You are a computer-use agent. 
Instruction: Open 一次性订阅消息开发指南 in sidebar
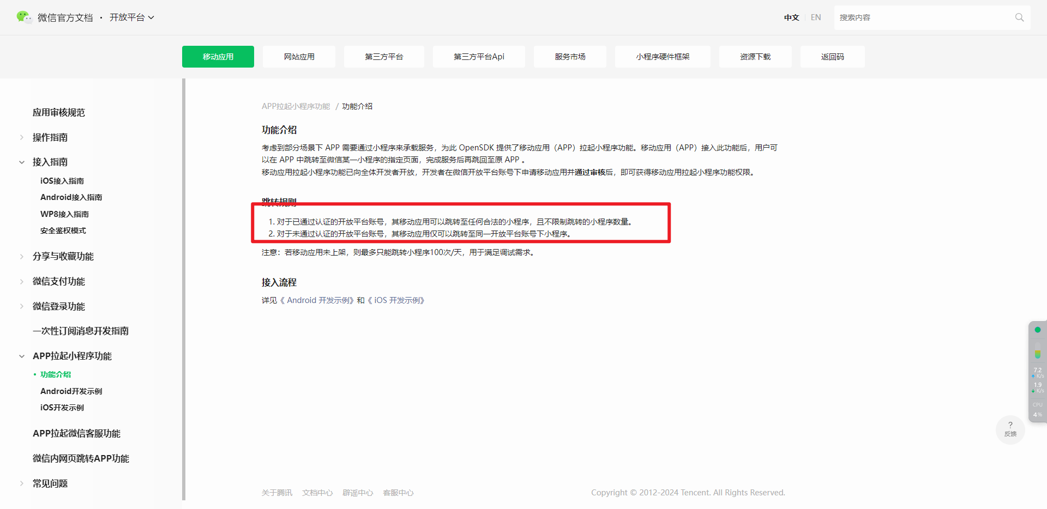(x=81, y=331)
